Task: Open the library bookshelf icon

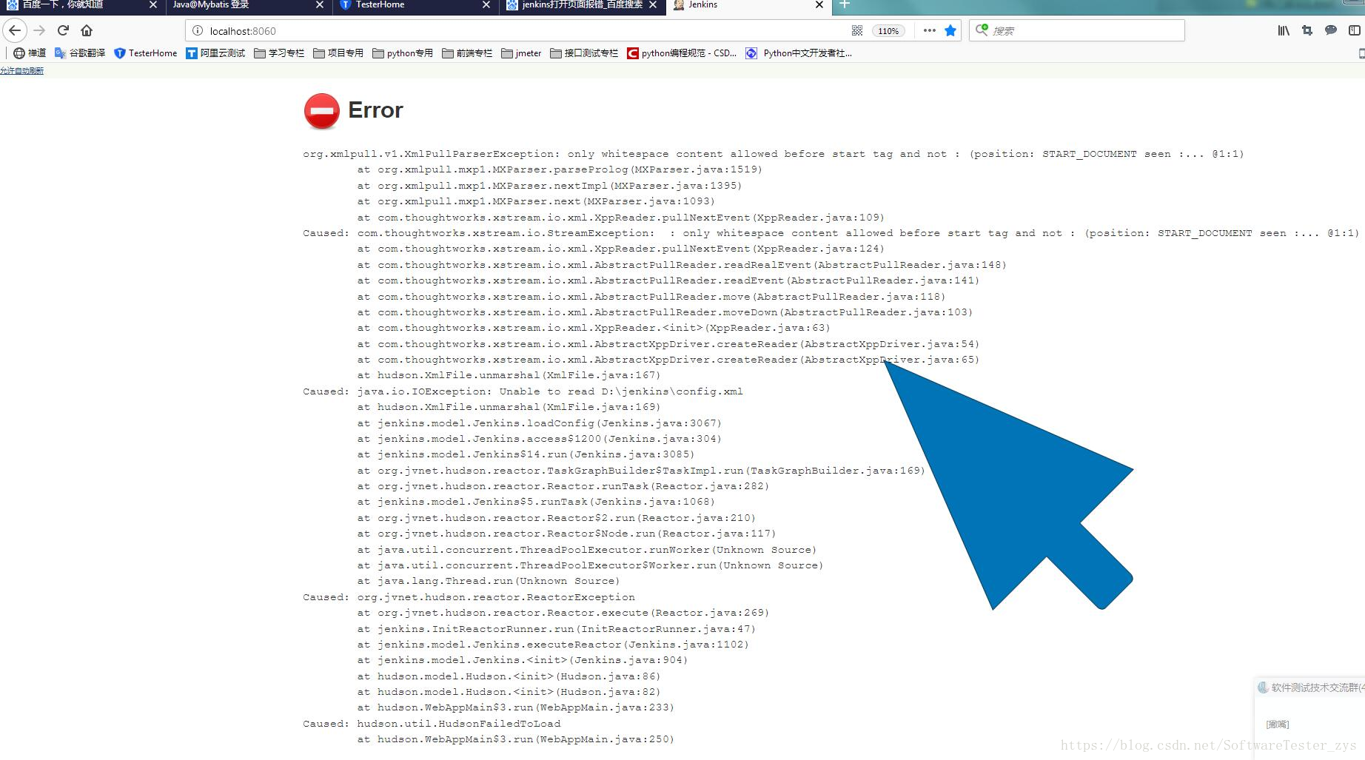Action: pos(1284,30)
